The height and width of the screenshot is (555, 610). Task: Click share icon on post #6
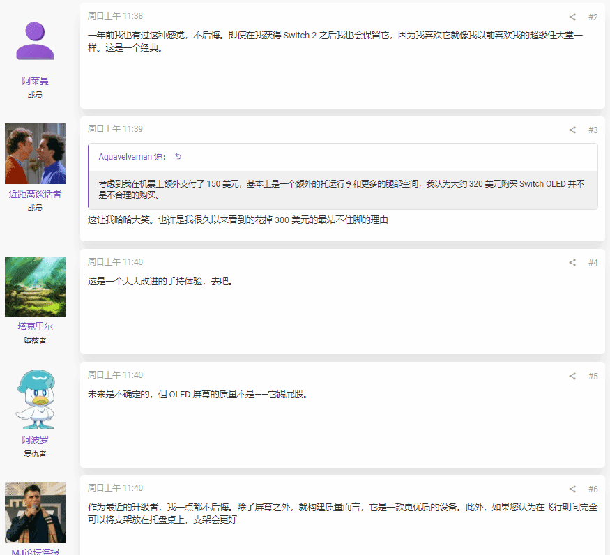click(572, 489)
